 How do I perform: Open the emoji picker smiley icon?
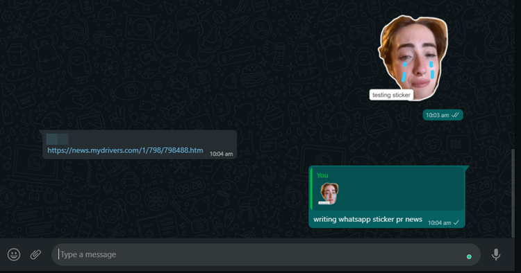click(x=14, y=254)
